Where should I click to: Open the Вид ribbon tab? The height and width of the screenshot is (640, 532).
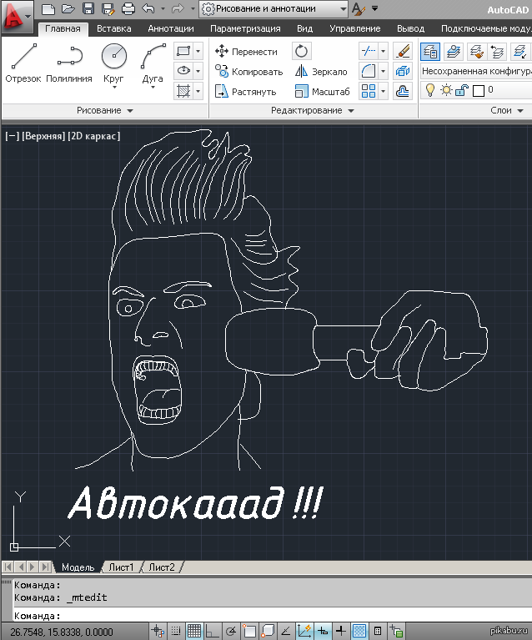coord(304,28)
